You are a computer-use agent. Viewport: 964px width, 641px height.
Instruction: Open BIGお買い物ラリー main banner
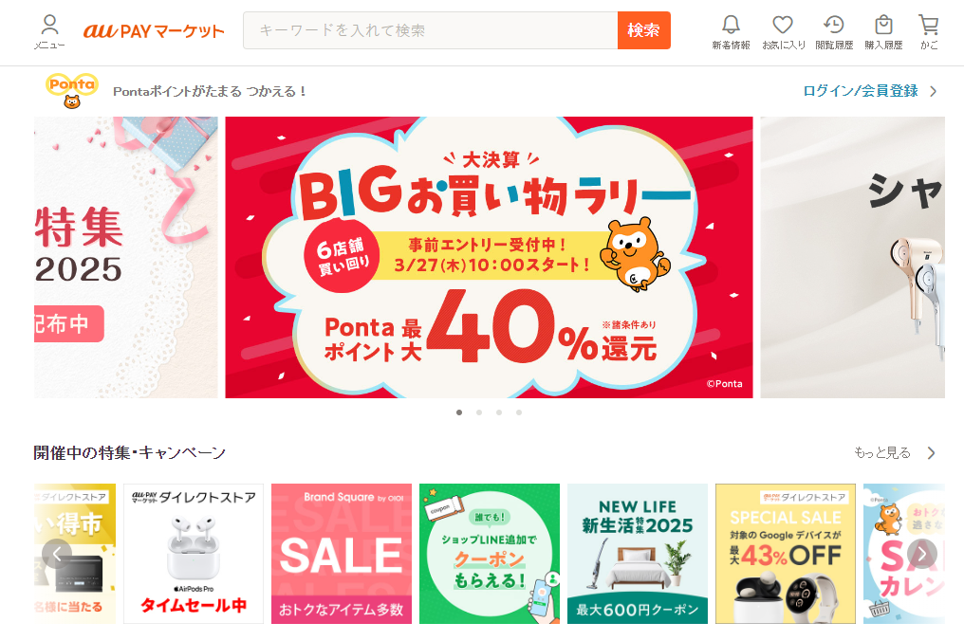coord(489,257)
